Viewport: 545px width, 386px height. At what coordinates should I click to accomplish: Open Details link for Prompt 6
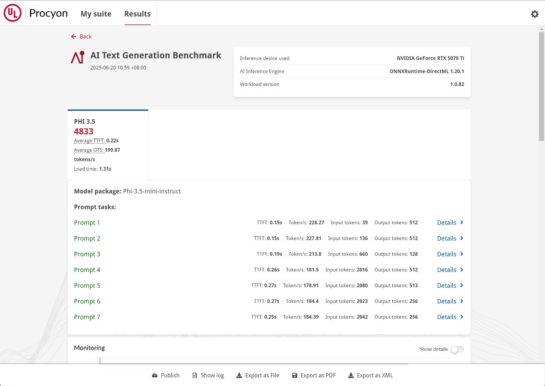446,301
